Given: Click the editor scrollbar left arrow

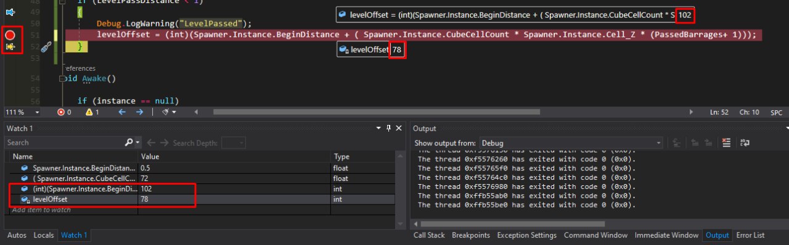Looking at the screenshot, I should click(x=197, y=112).
